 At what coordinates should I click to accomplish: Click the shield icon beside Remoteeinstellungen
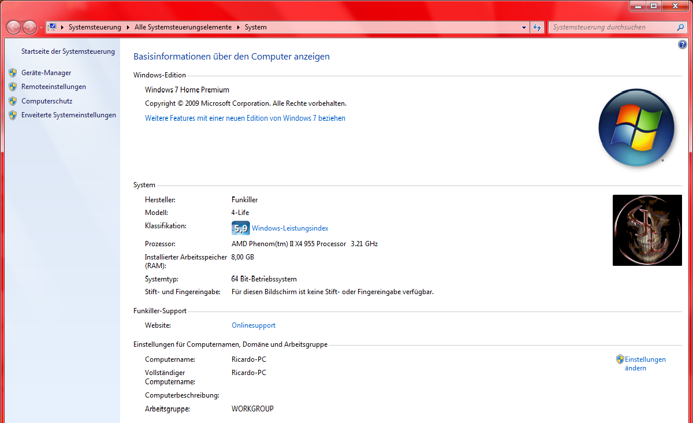pyautogui.click(x=13, y=87)
